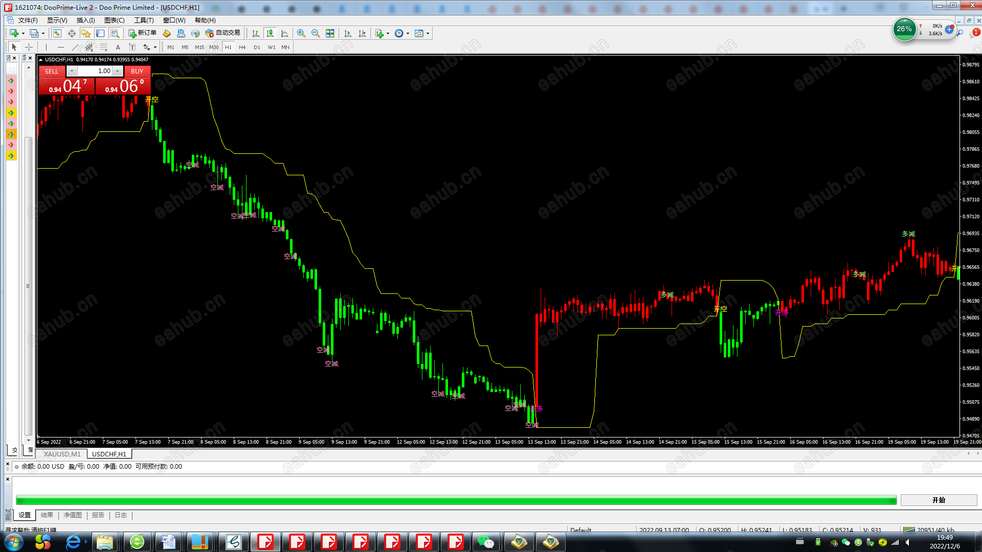Open the 图表(C) menu
This screenshot has width=982, height=552.
(x=114, y=20)
